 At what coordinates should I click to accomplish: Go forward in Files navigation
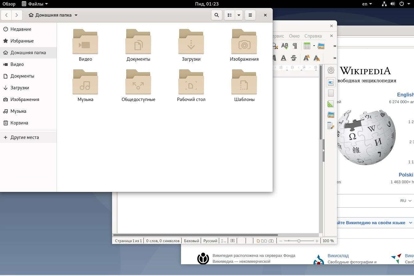point(17,15)
